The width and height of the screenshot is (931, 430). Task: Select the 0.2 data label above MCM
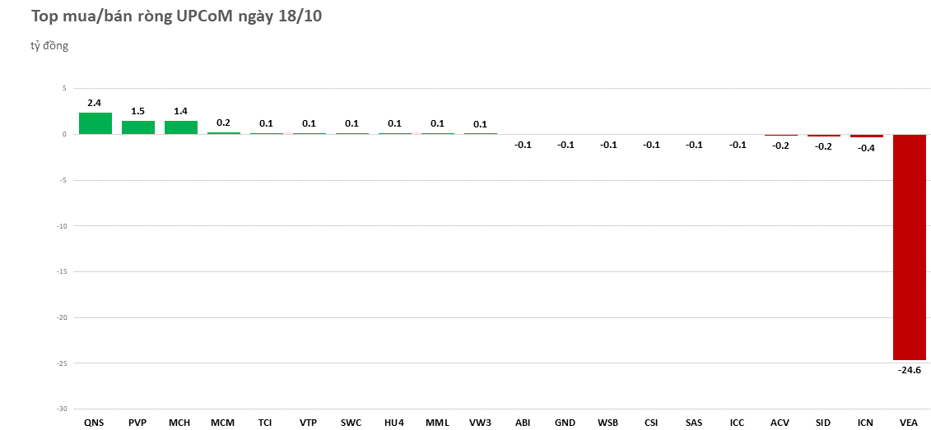(x=223, y=123)
